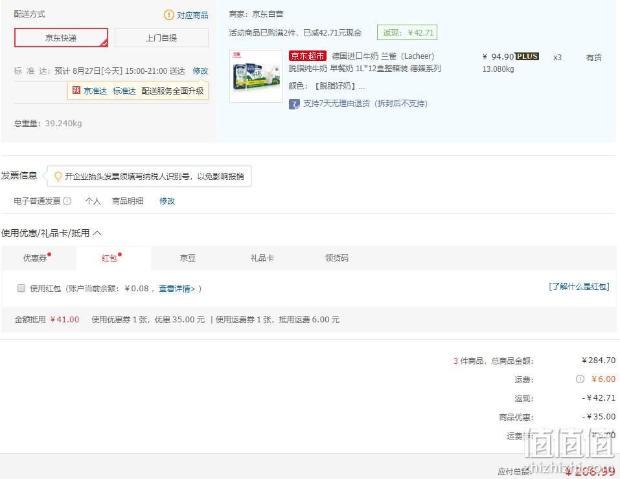Click the 京东超市 red label
The width and height of the screenshot is (620, 479).
point(308,56)
